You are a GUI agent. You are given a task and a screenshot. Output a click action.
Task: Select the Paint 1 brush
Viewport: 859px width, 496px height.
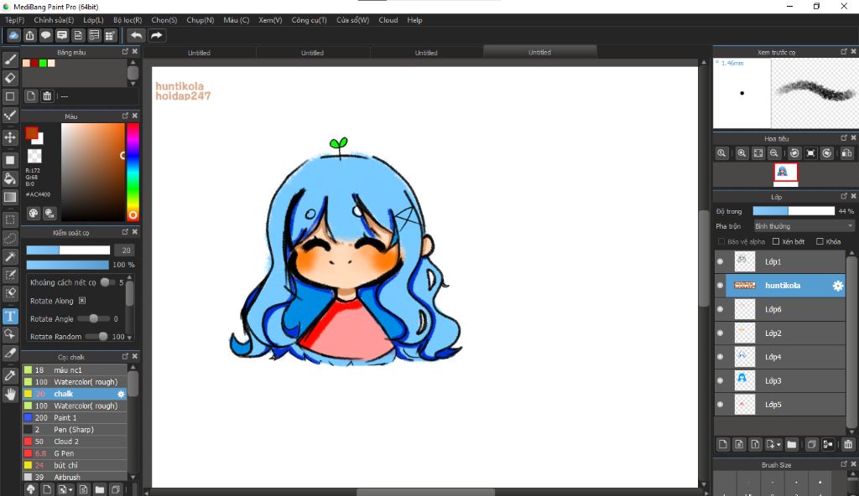pyautogui.click(x=75, y=418)
